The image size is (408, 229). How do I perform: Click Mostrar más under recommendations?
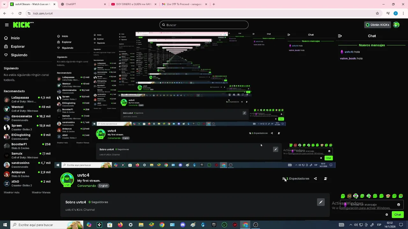tap(11, 192)
